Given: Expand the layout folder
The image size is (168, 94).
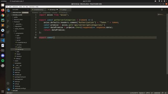Looking at the screenshot, I should [x=18, y=38].
